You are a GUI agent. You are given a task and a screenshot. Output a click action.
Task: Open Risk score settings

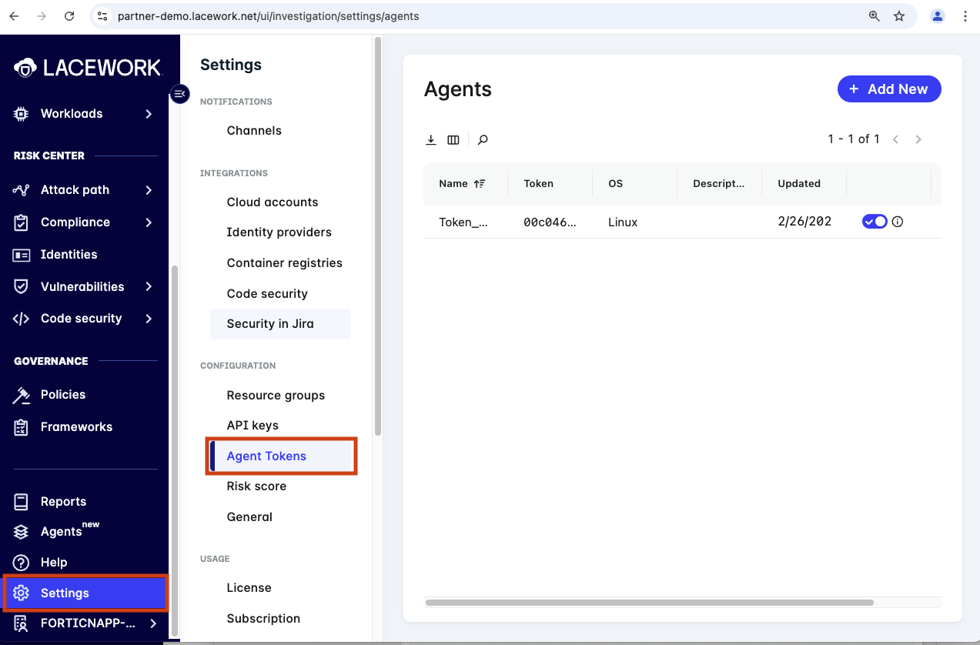click(256, 486)
